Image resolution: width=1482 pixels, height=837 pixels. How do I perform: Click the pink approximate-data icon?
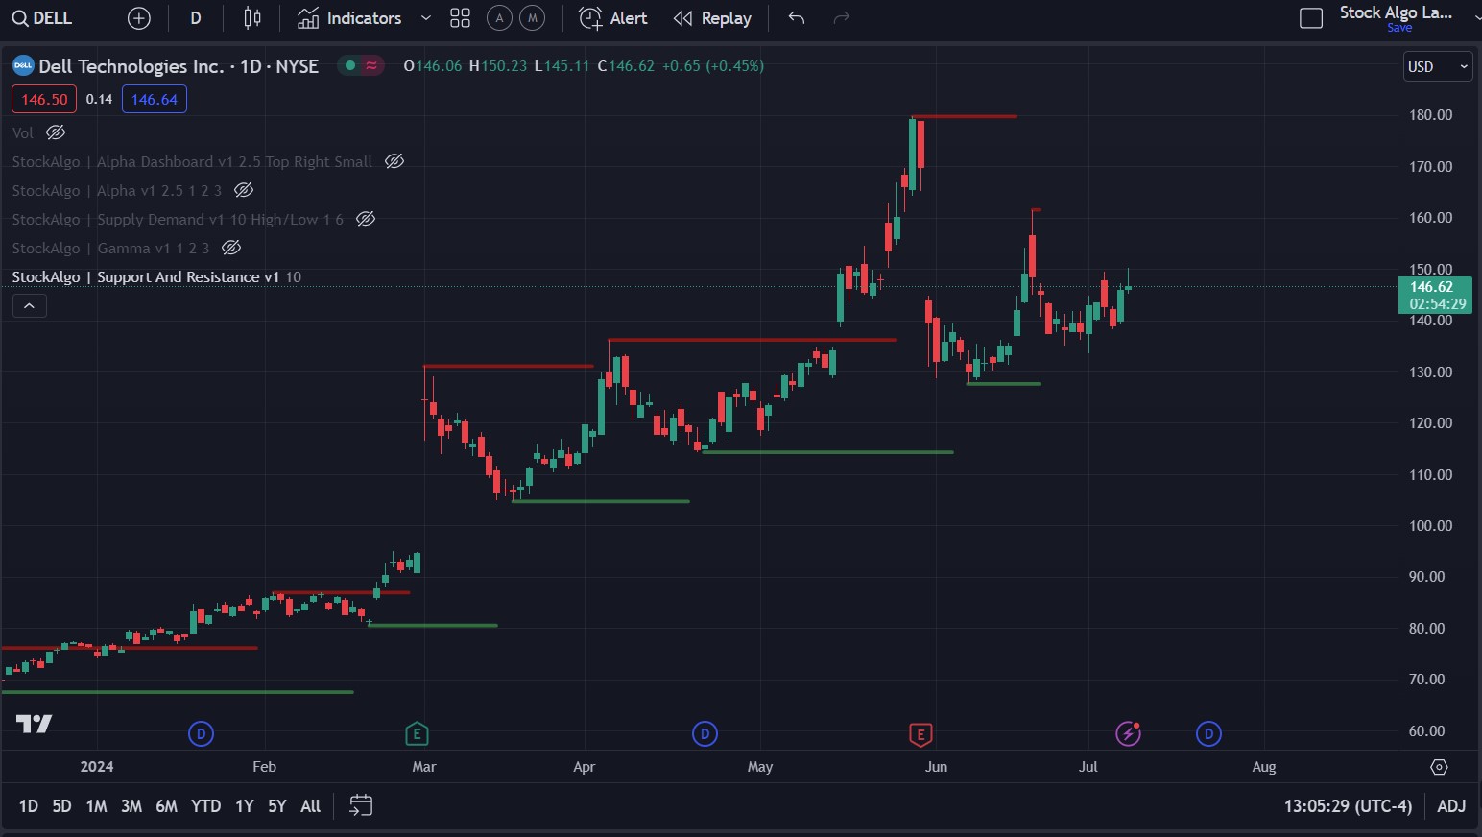pos(371,65)
